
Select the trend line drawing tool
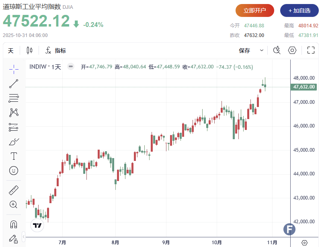pyautogui.click(x=14, y=84)
